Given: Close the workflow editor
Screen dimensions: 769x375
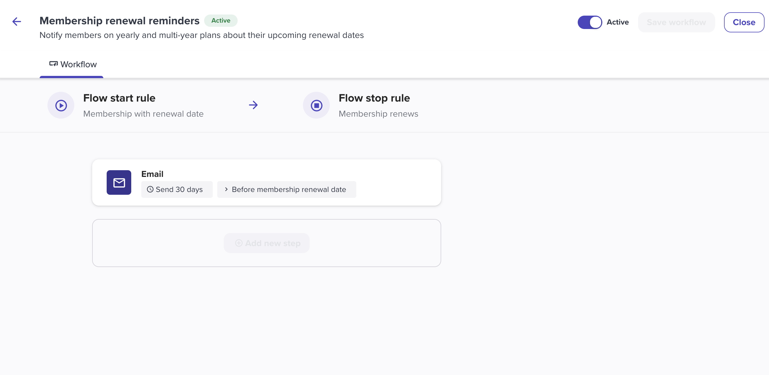Looking at the screenshot, I should [x=744, y=22].
